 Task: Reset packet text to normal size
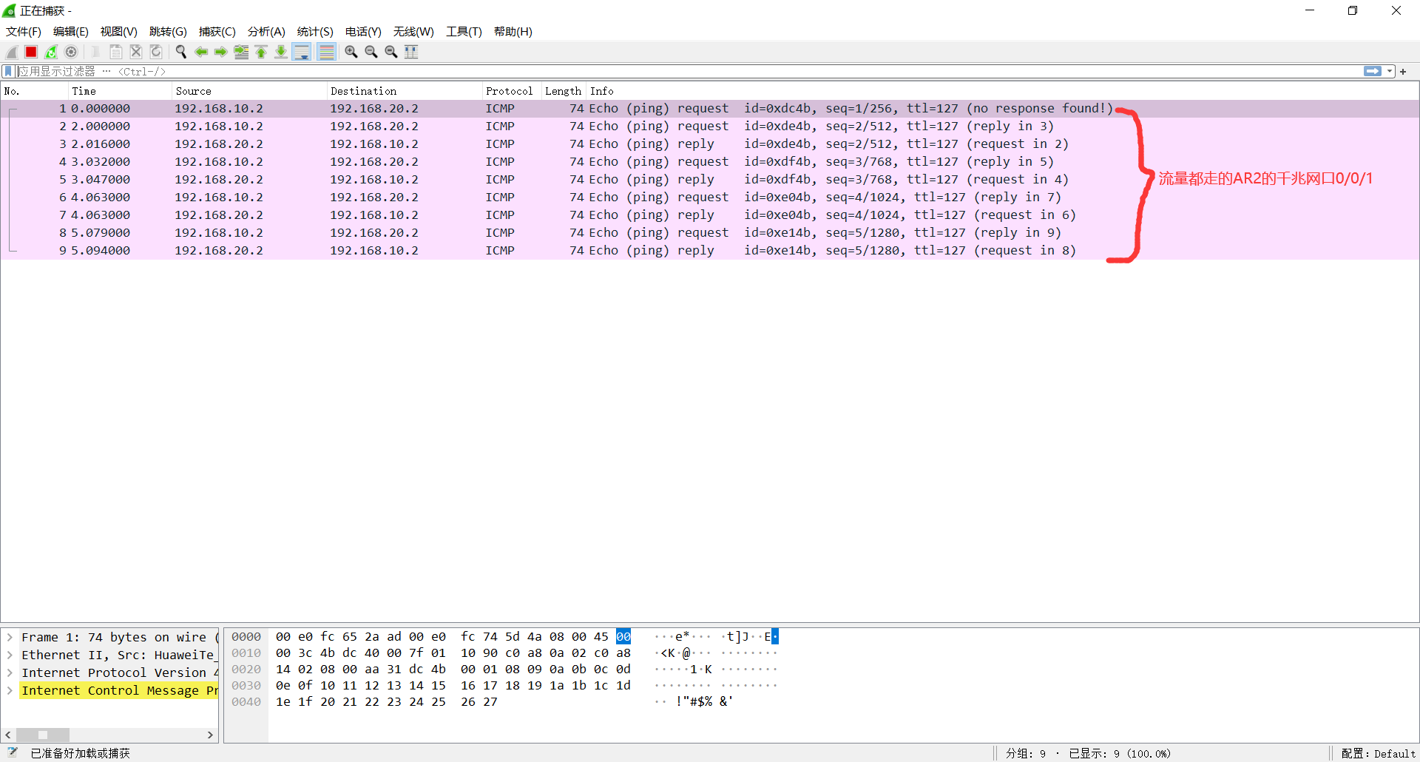pos(391,52)
